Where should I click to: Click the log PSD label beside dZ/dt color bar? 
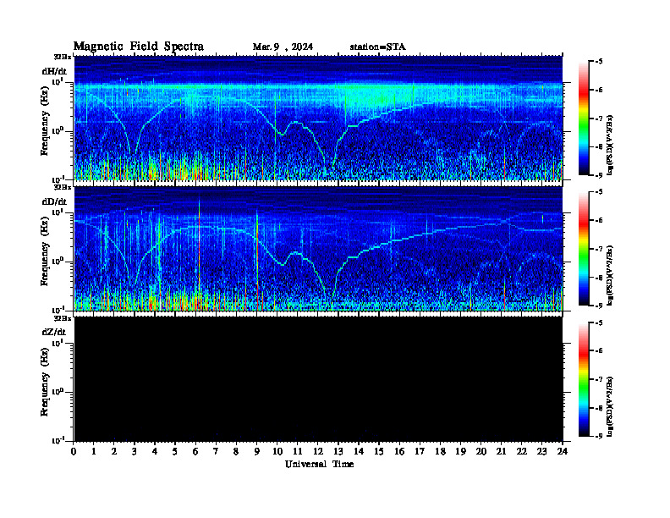(612, 406)
